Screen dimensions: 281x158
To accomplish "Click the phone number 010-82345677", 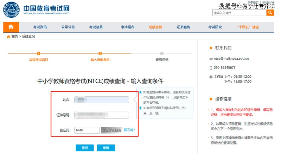I will coord(225,68).
